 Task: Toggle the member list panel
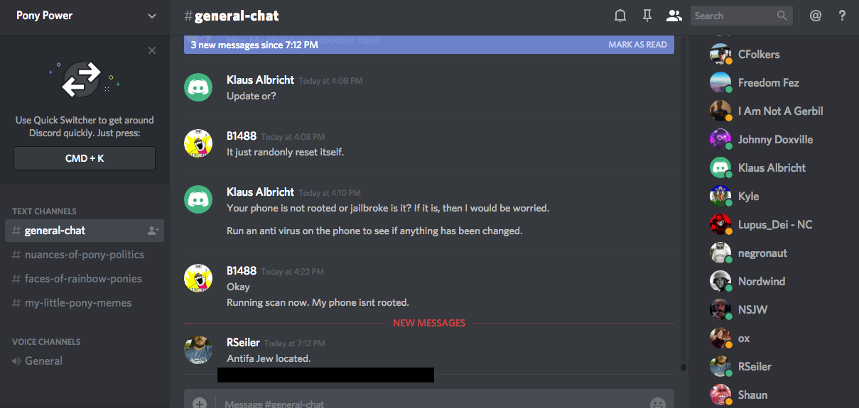[x=673, y=16]
